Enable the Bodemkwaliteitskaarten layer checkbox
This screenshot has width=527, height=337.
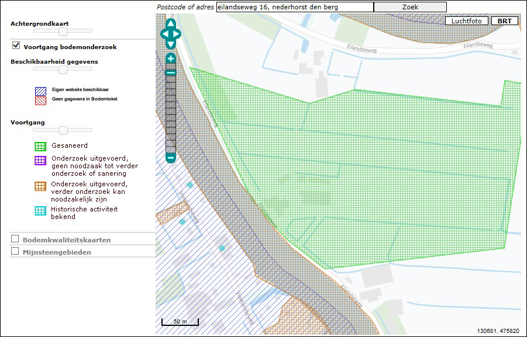[15, 239]
